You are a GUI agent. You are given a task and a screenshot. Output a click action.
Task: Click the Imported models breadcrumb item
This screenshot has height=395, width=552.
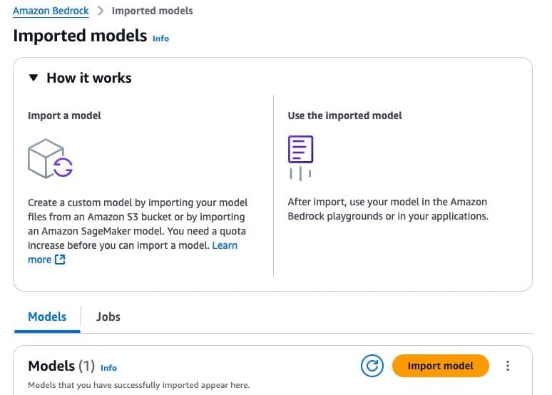pos(152,11)
